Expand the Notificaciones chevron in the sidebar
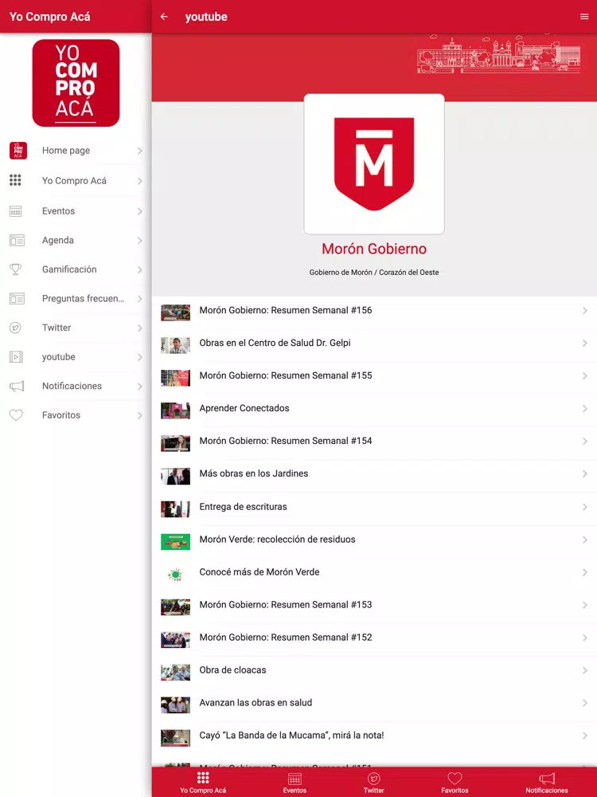The height and width of the screenshot is (797, 597). tap(139, 387)
